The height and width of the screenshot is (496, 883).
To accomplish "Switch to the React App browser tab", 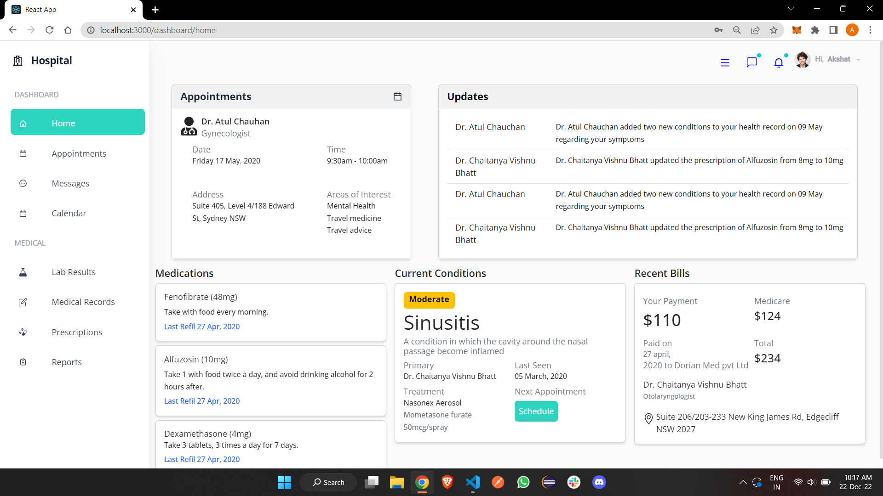I will (69, 9).
